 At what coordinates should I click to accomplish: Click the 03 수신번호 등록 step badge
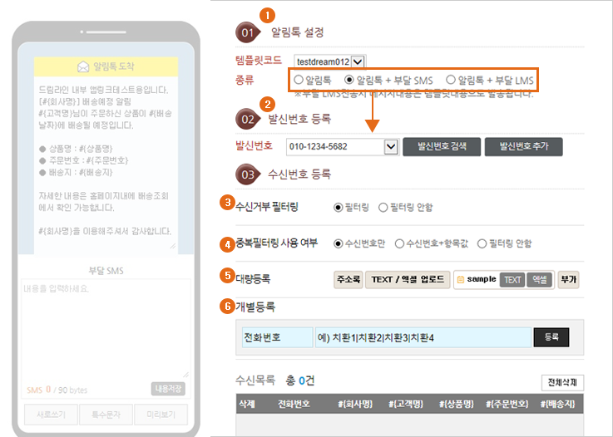pos(250,174)
